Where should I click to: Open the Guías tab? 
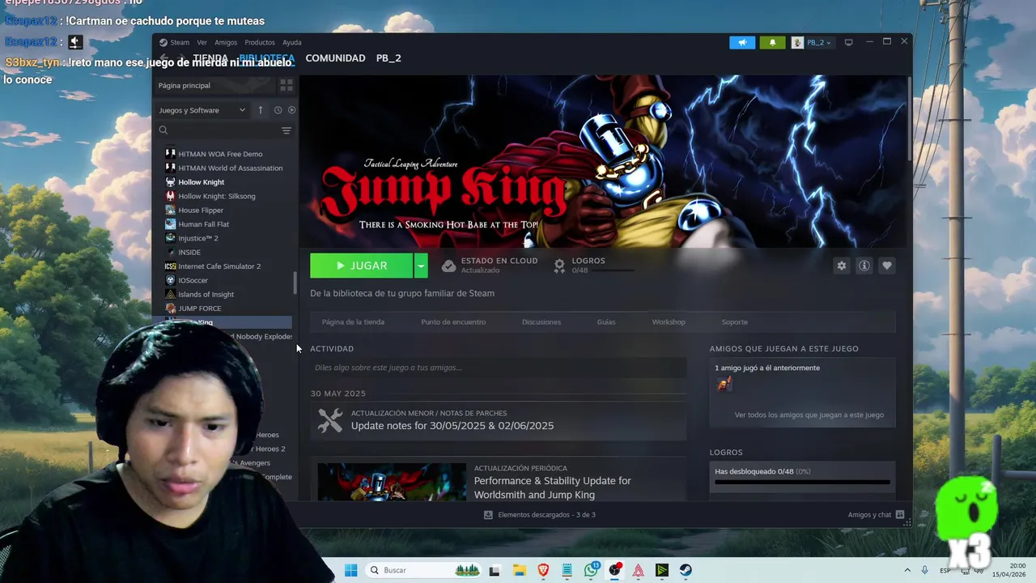(x=606, y=322)
